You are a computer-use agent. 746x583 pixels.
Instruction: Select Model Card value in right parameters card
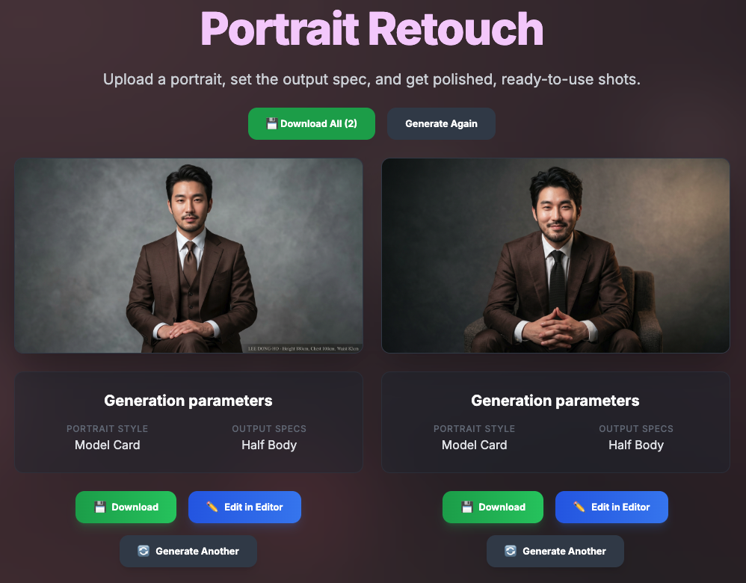click(x=475, y=445)
